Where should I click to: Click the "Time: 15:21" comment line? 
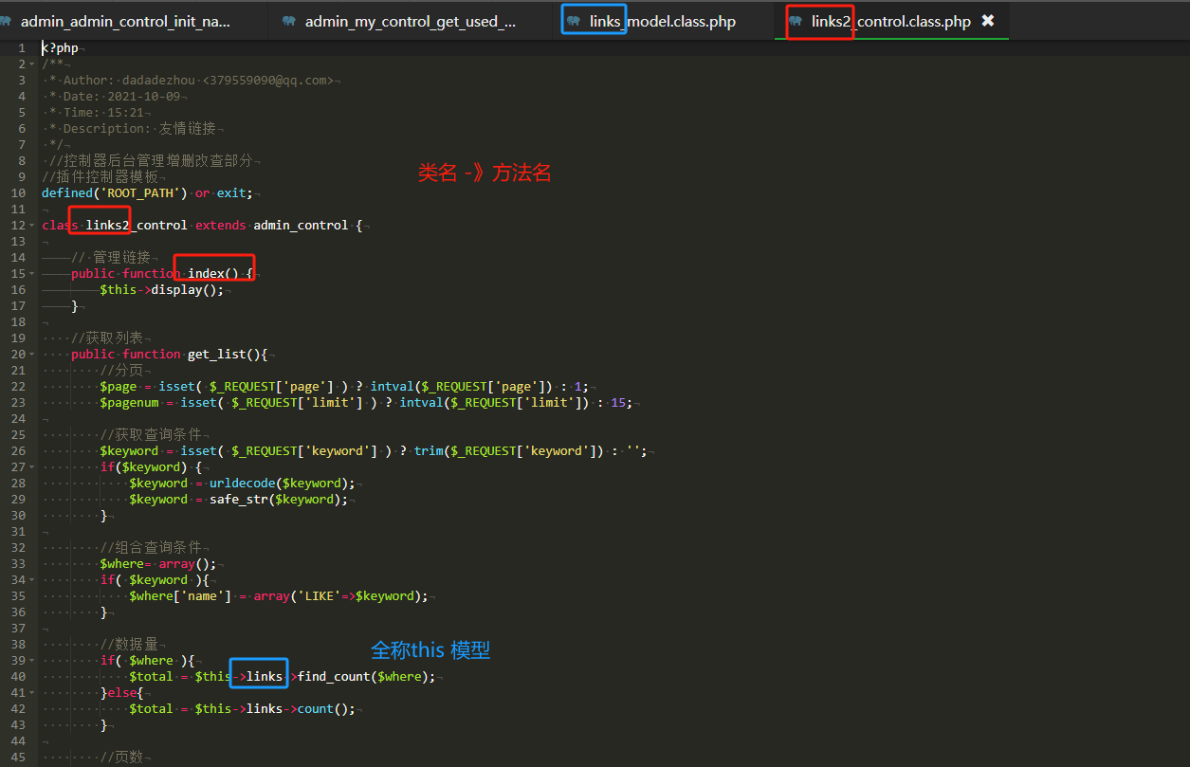click(x=96, y=113)
